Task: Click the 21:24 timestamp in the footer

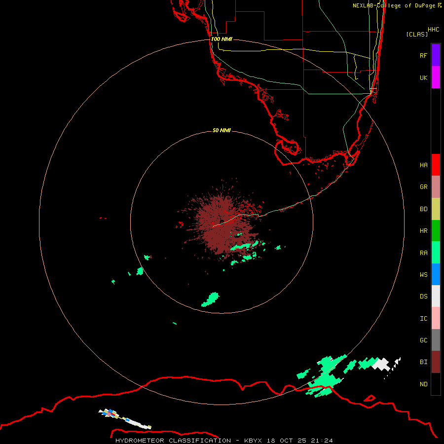Action: [x=321, y=441]
